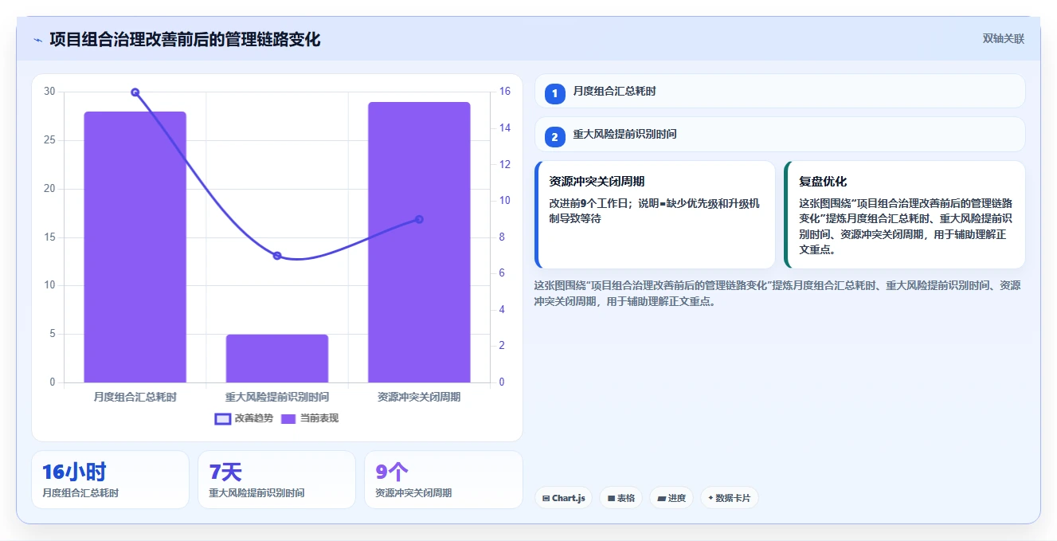Click the 资源冲突关闭周期 caption under 9个

click(413, 493)
